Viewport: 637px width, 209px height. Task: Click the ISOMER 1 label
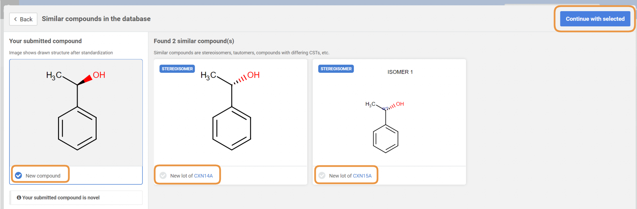400,72
